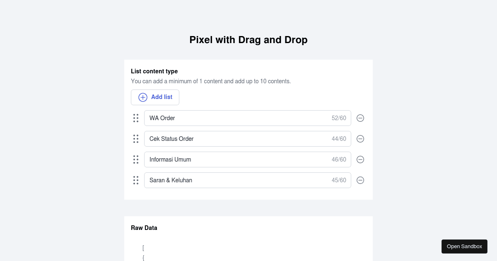Click the drag handle beside Saran & Keluhan
Image resolution: width=497 pixels, height=261 pixels.
pyautogui.click(x=136, y=180)
